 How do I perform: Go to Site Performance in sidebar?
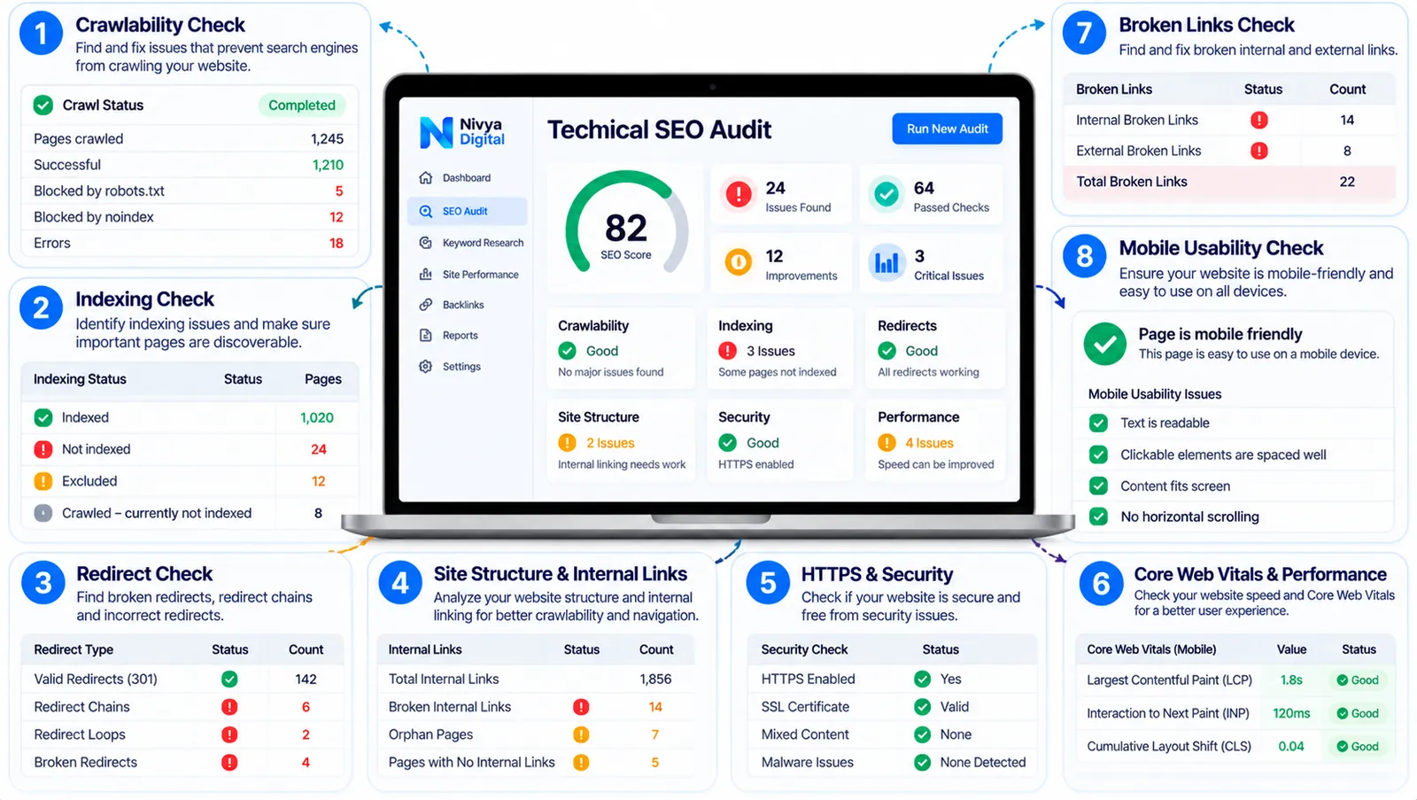coord(468,275)
